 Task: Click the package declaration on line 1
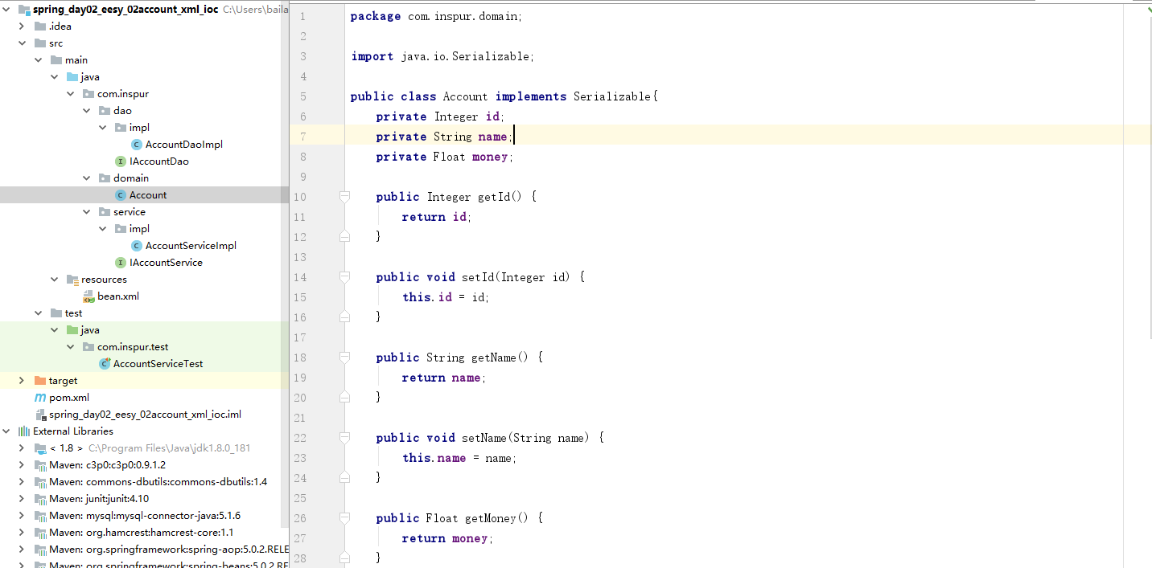[436, 16]
